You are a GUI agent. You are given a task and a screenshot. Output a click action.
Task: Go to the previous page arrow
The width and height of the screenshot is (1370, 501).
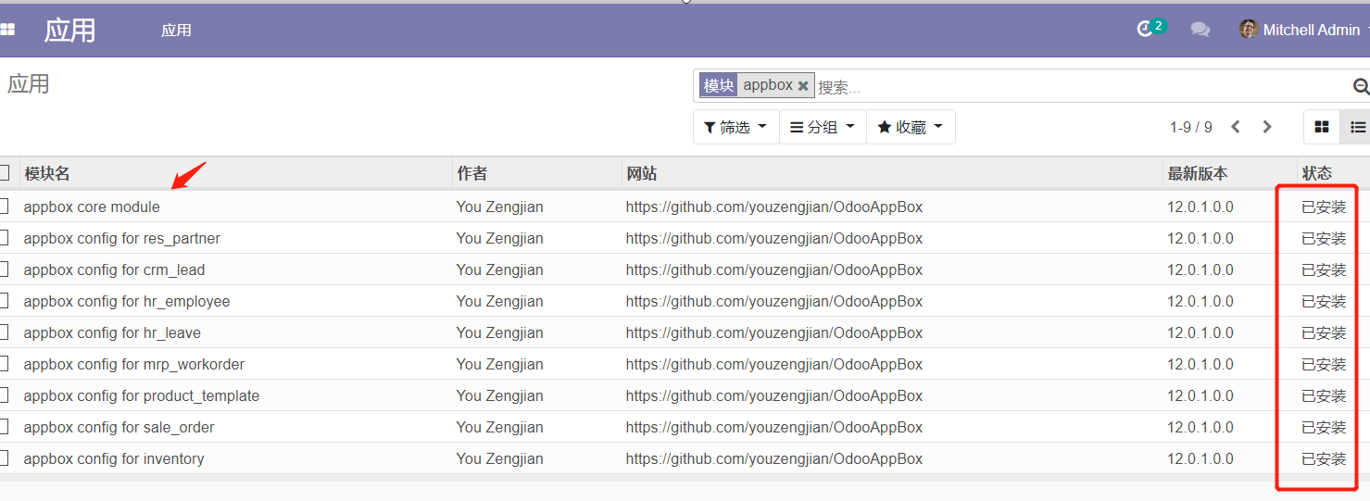pos(1236,127)
